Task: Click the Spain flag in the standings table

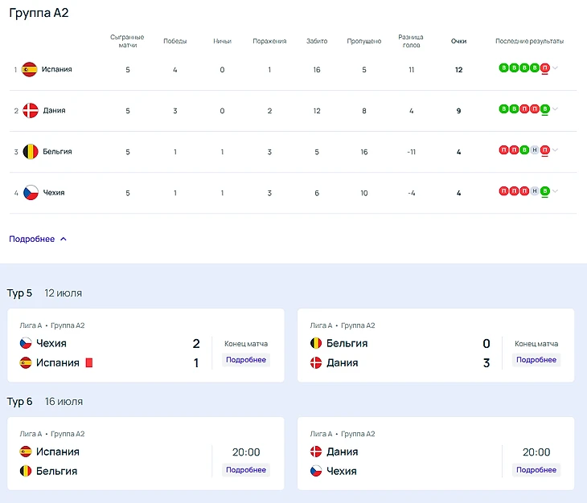Action: coord(30,69)
